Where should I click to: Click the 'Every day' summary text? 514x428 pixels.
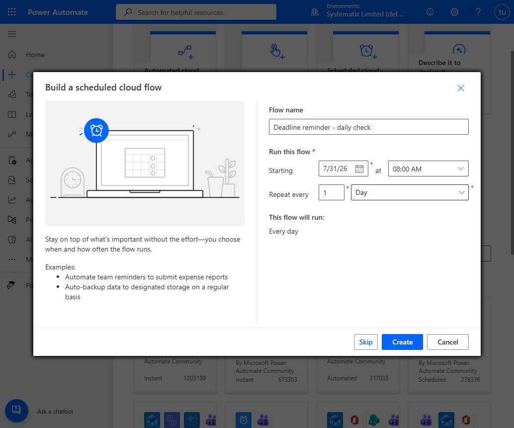click(283, 231)
